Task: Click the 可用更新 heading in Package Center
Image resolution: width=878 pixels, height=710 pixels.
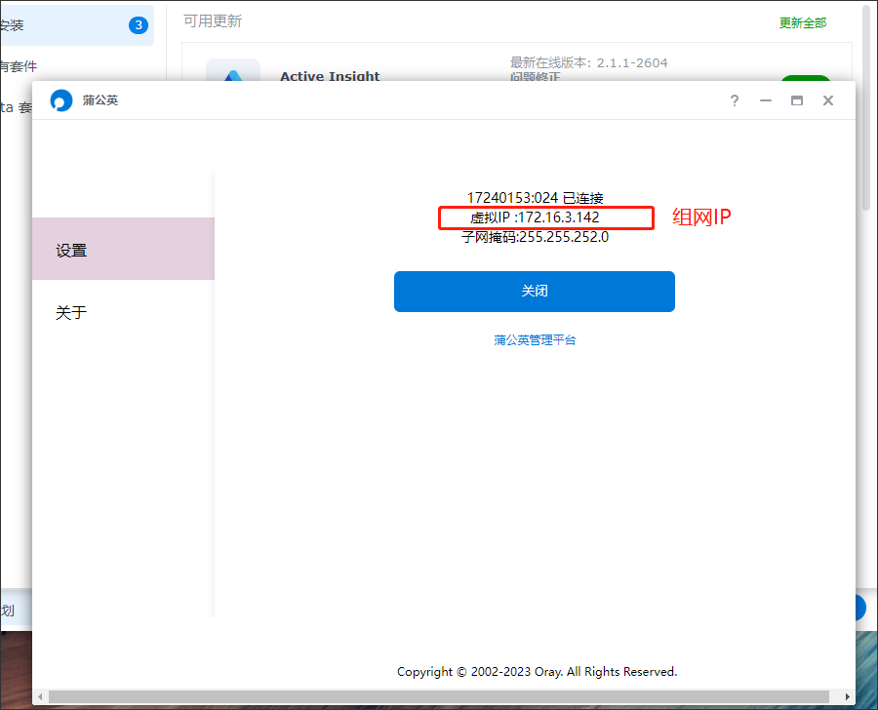Action: click(x=213, y=21)
